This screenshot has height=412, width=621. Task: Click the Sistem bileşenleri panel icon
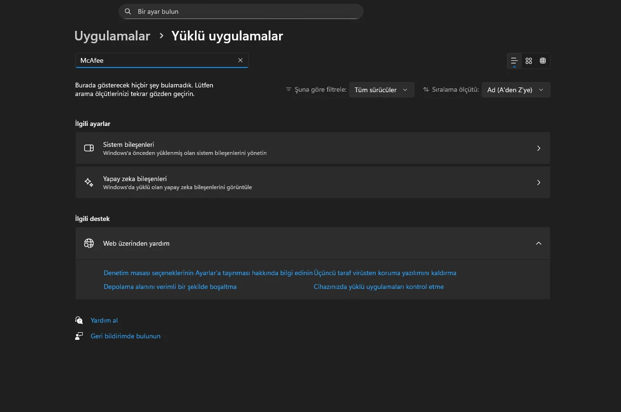click(x=89, y=148)
